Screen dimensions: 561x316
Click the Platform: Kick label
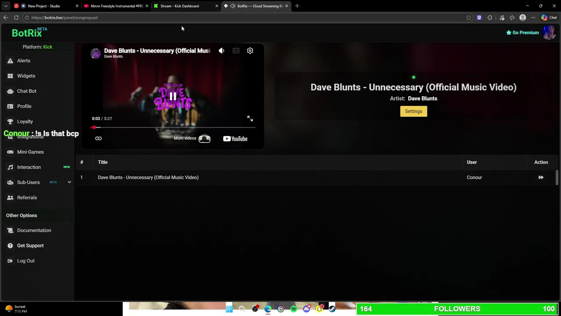pyautogui.click(x=37, y=47)
